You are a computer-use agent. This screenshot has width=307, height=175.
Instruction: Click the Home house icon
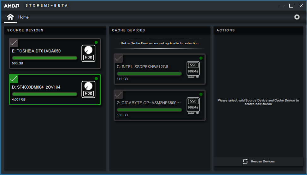click(10, 17)
